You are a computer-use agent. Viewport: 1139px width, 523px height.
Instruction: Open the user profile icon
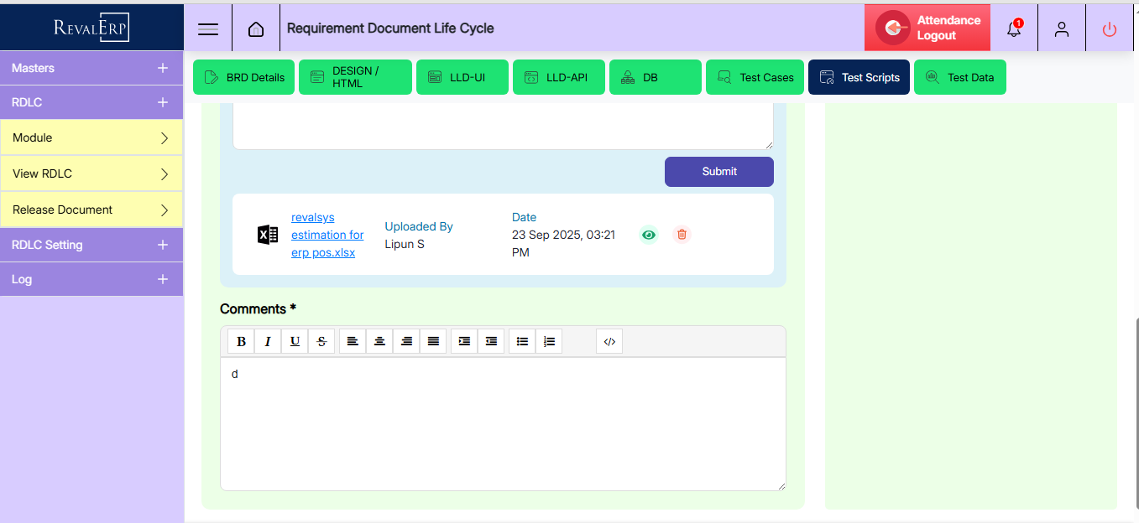(x=1062, y=29)
